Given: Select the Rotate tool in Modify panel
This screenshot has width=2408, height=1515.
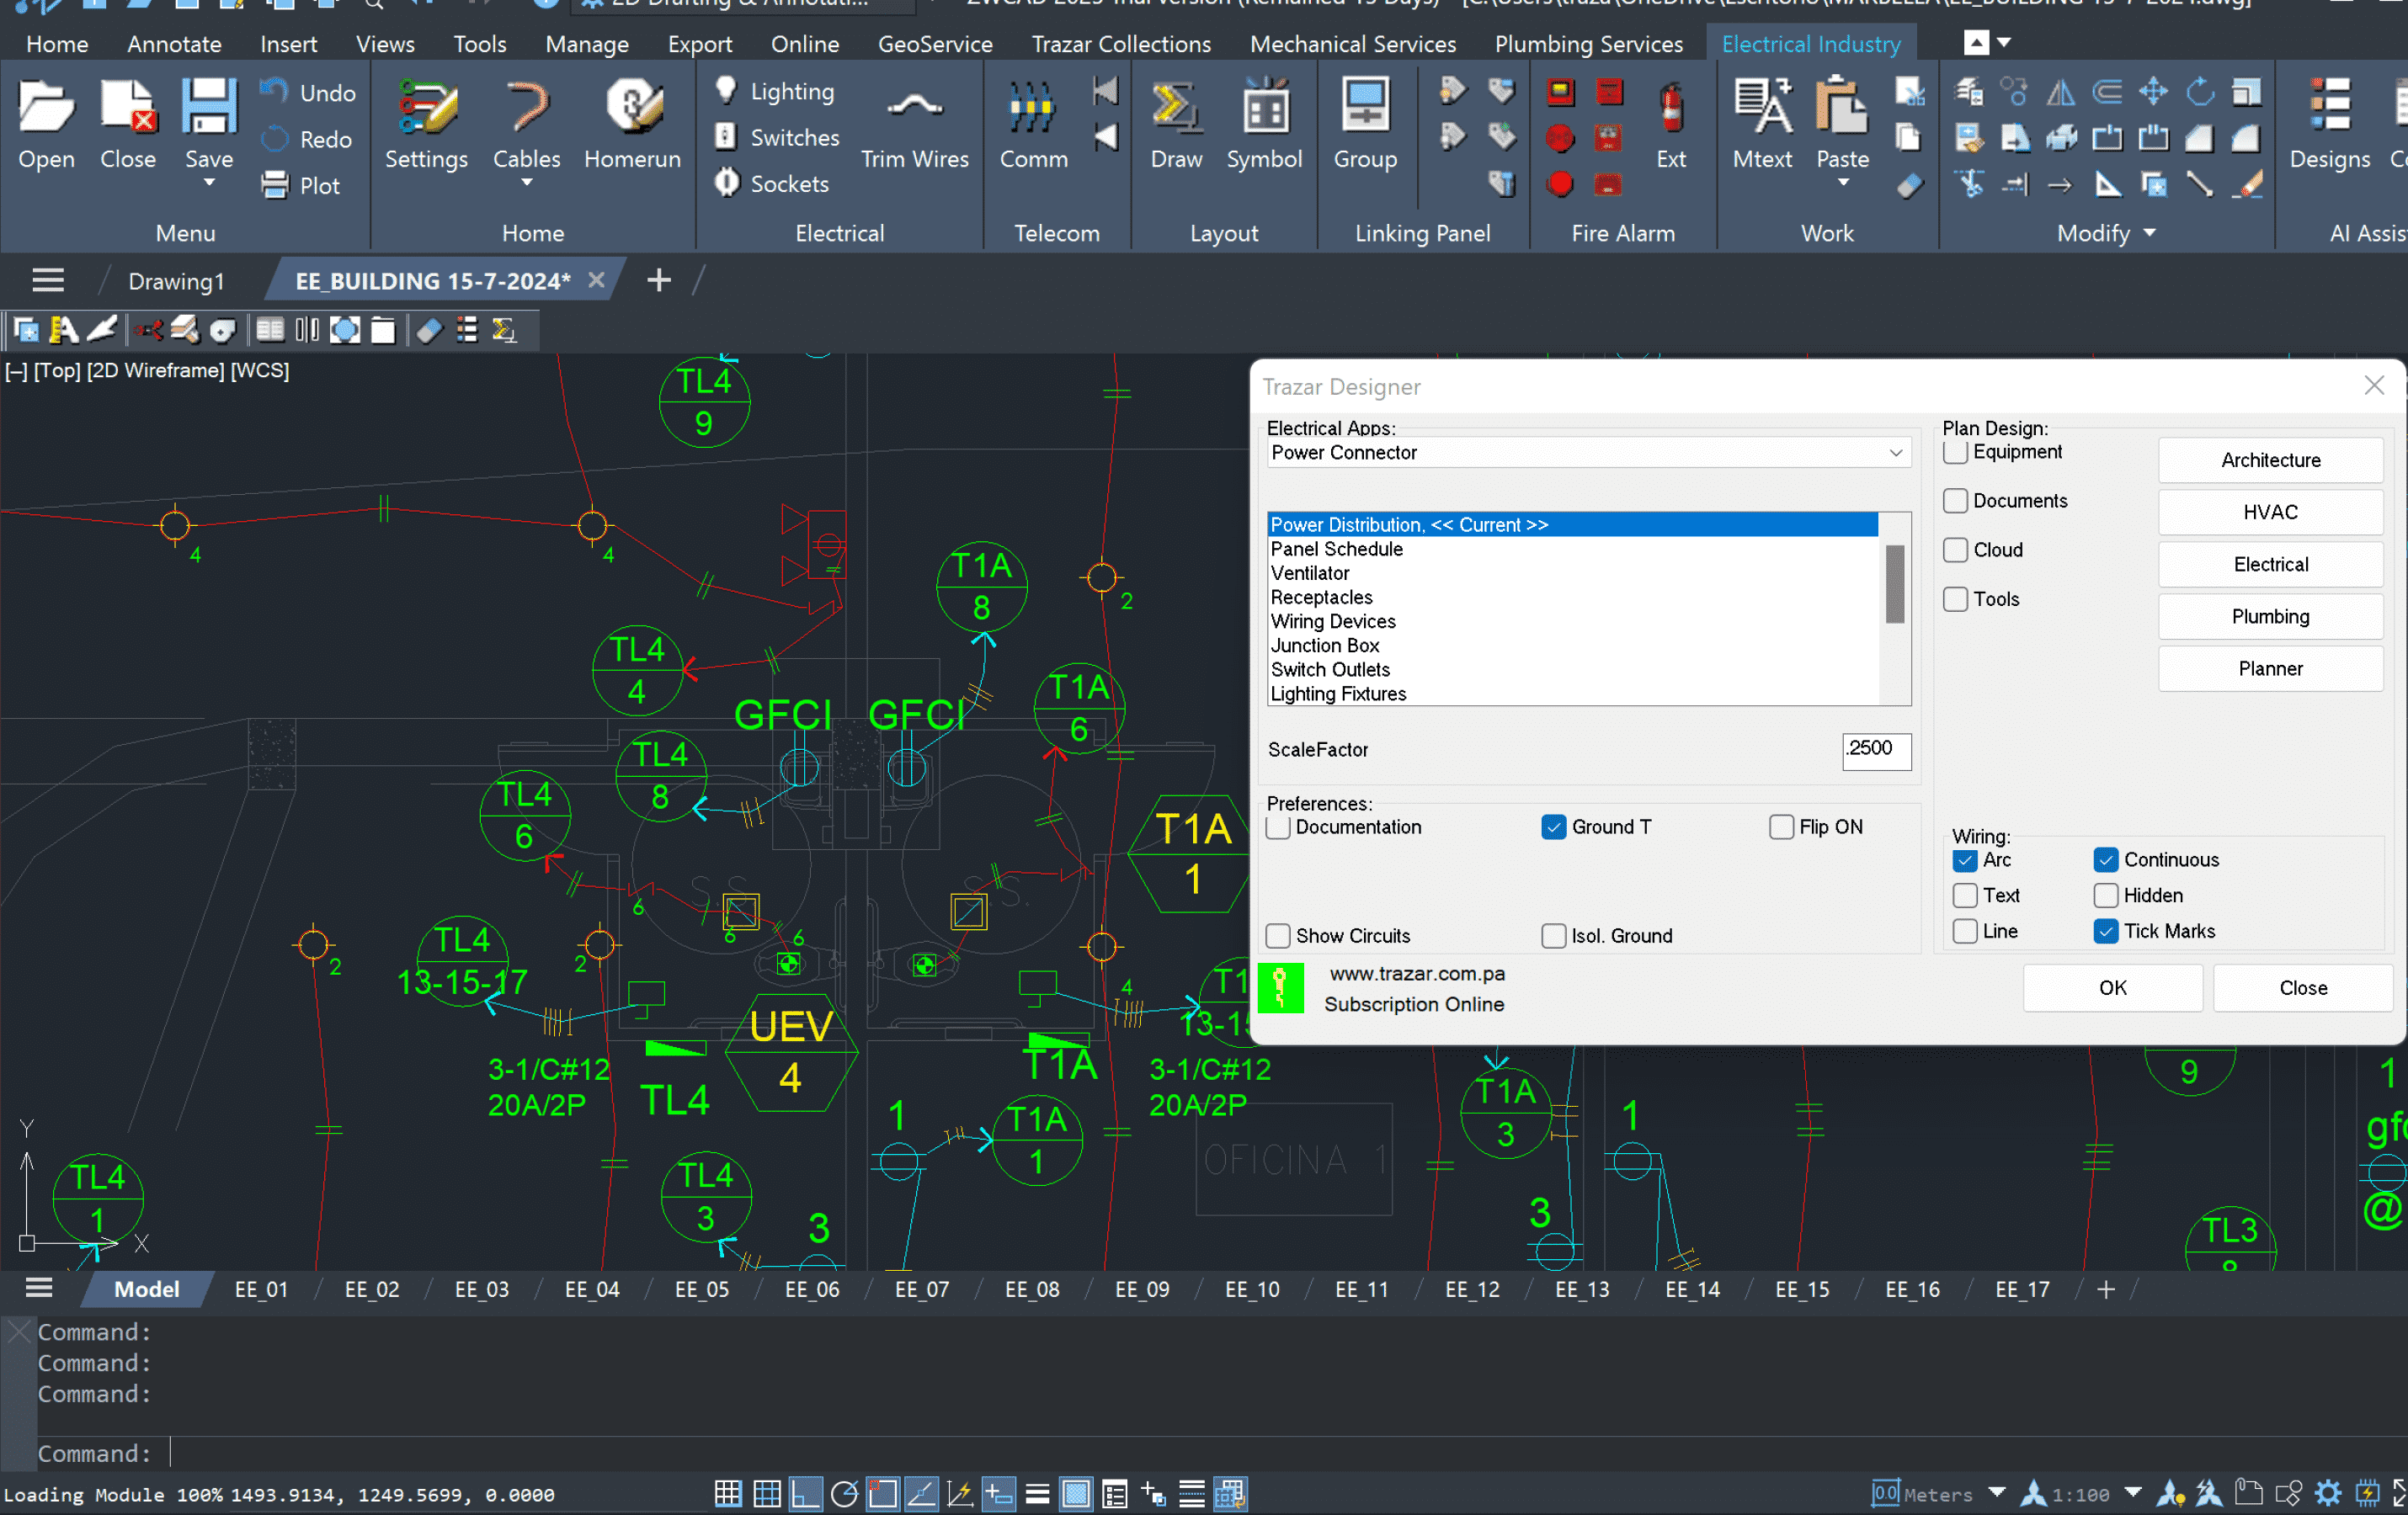Looking at the screenshot, I should pos(2199,92).
